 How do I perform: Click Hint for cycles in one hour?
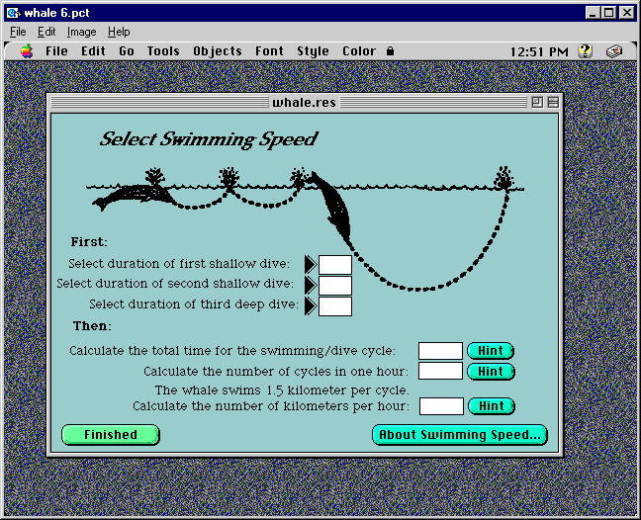[x=491, y=372]
